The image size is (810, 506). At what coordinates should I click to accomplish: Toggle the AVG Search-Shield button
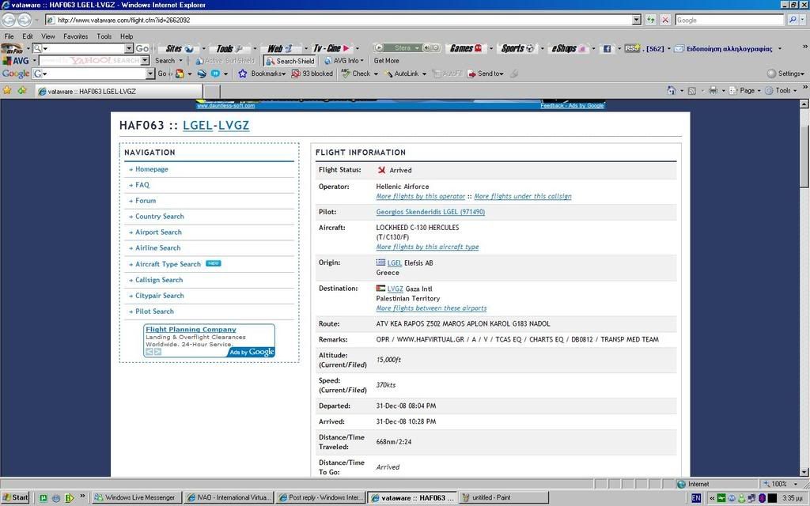[x=290, y=61]
